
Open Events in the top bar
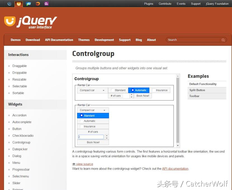point(181,4)
